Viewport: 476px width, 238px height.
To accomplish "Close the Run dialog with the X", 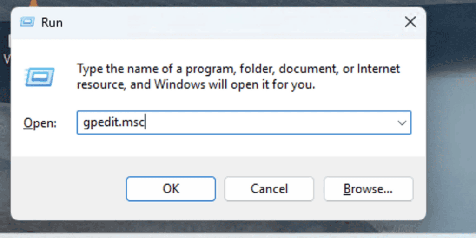I will (x=410, y=22).
